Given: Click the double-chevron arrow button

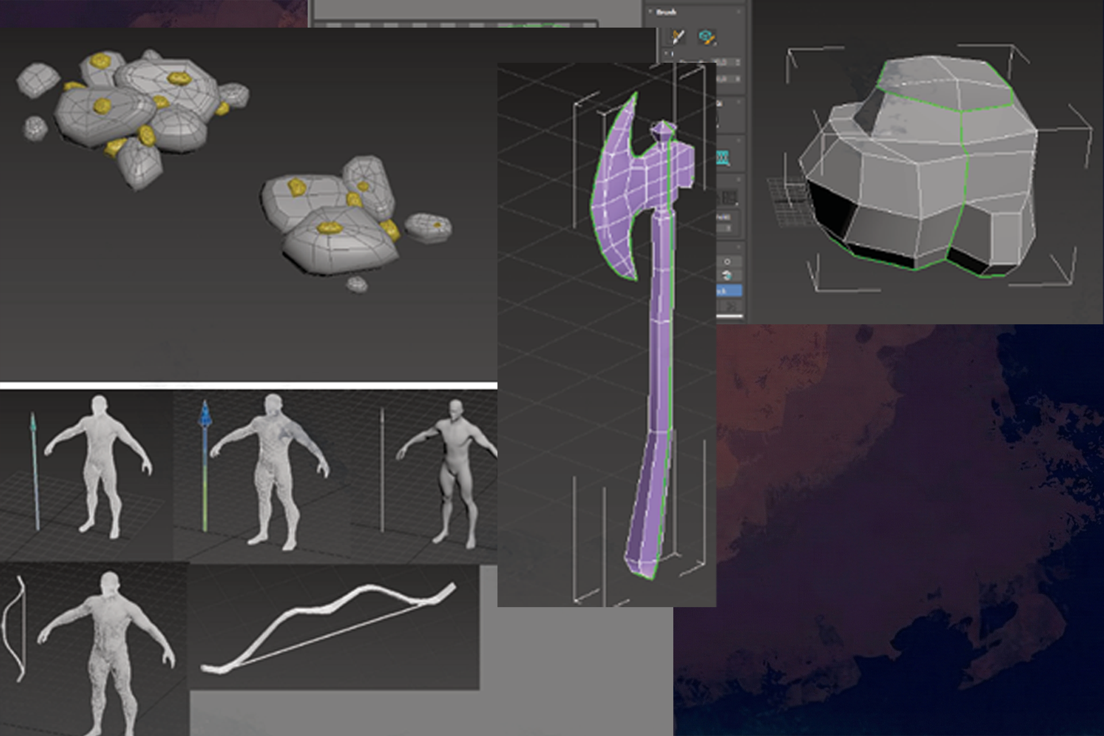Looking at the screenshot, I should point(730,306).
